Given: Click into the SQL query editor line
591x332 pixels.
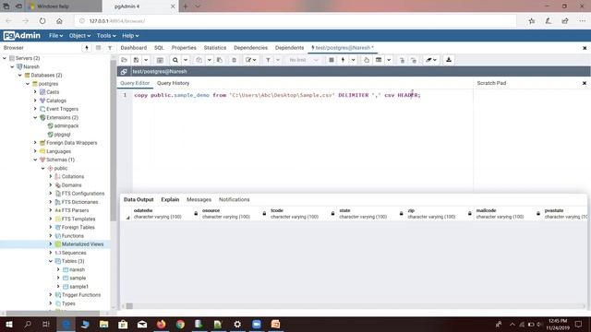Looking at the screenshot, I should [x=277, y=95].
